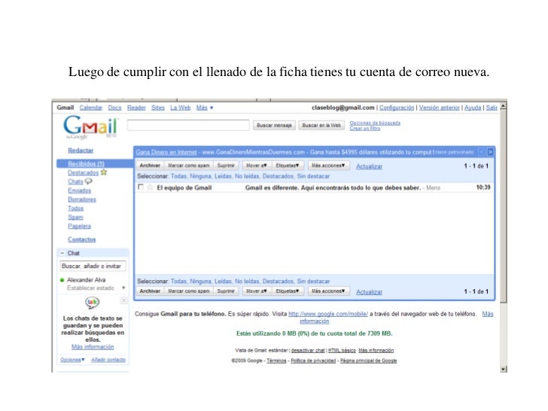Click desactivar chat link
Screen dimensions: 548x411
coord(308,350)
